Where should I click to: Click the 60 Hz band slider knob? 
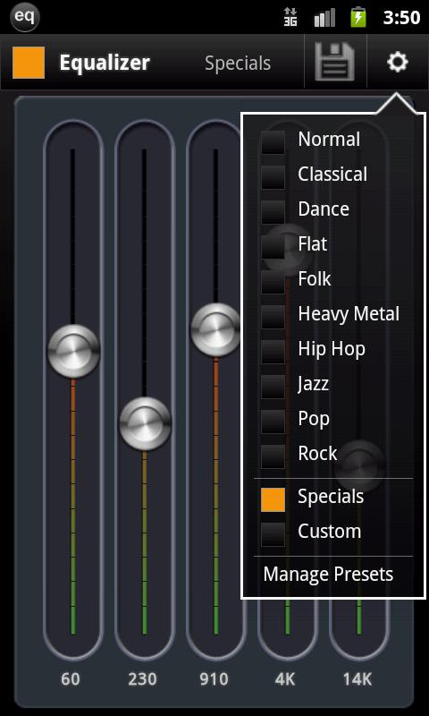tap(73, 351)
